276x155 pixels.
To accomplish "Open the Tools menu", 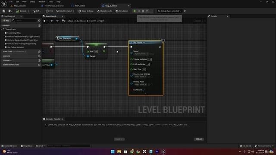I will (x=51, y=2).
